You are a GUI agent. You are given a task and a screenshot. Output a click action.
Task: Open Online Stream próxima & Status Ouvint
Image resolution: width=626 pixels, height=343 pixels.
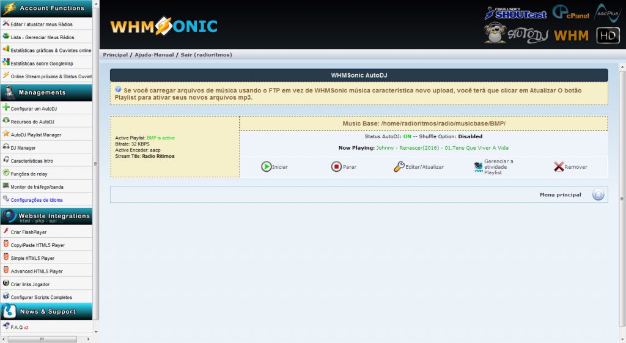[x=51, y=76]
